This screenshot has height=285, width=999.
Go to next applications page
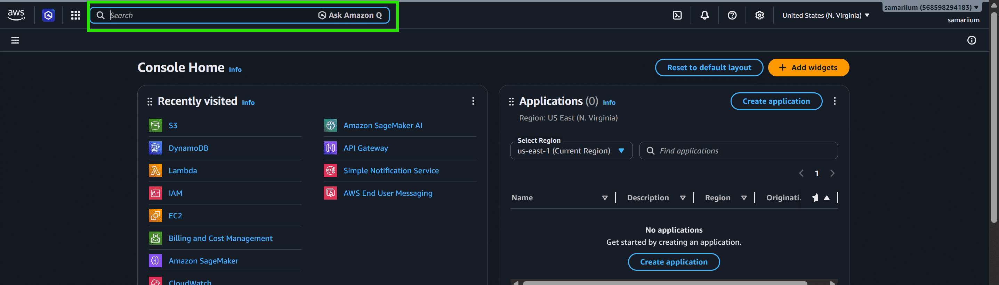pyautogui.click(x=832, y=174)
